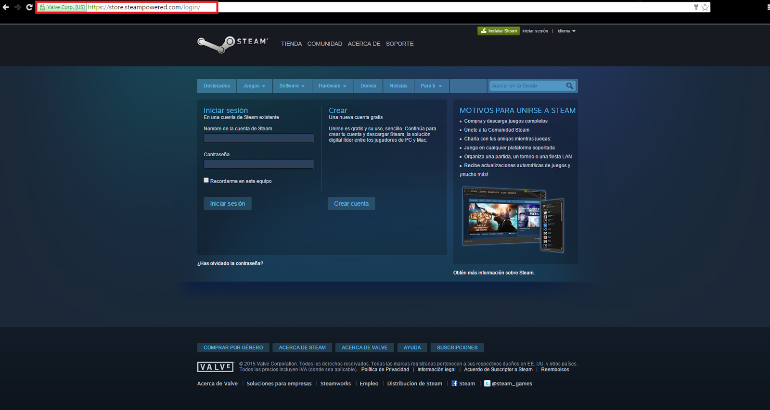Image resolution: width=770 pixels, height=410 pixels.
Task: Click Soluciones para empresas link
Action: point(279,384)
